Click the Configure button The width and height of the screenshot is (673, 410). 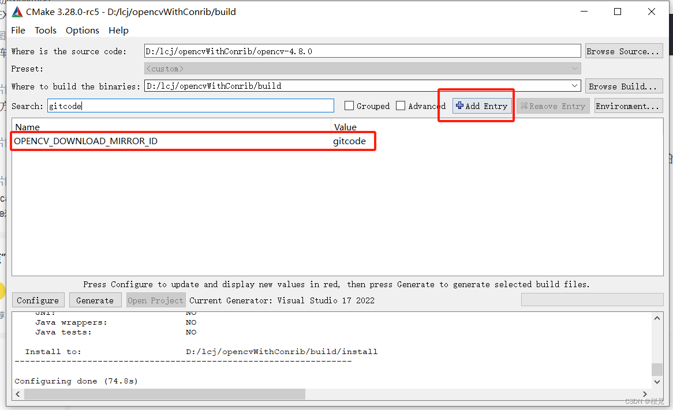(x=38, y=300)
